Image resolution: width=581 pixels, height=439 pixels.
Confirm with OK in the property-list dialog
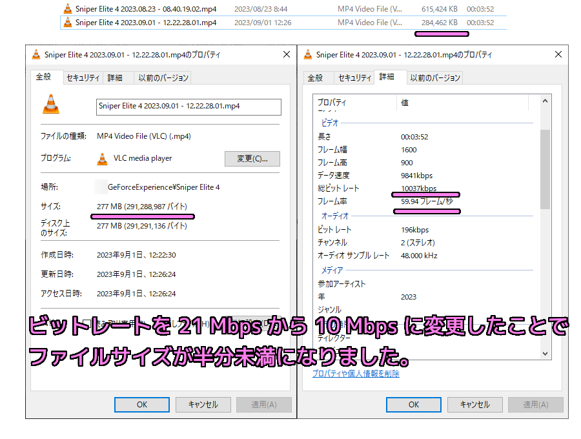click(414, 405)
